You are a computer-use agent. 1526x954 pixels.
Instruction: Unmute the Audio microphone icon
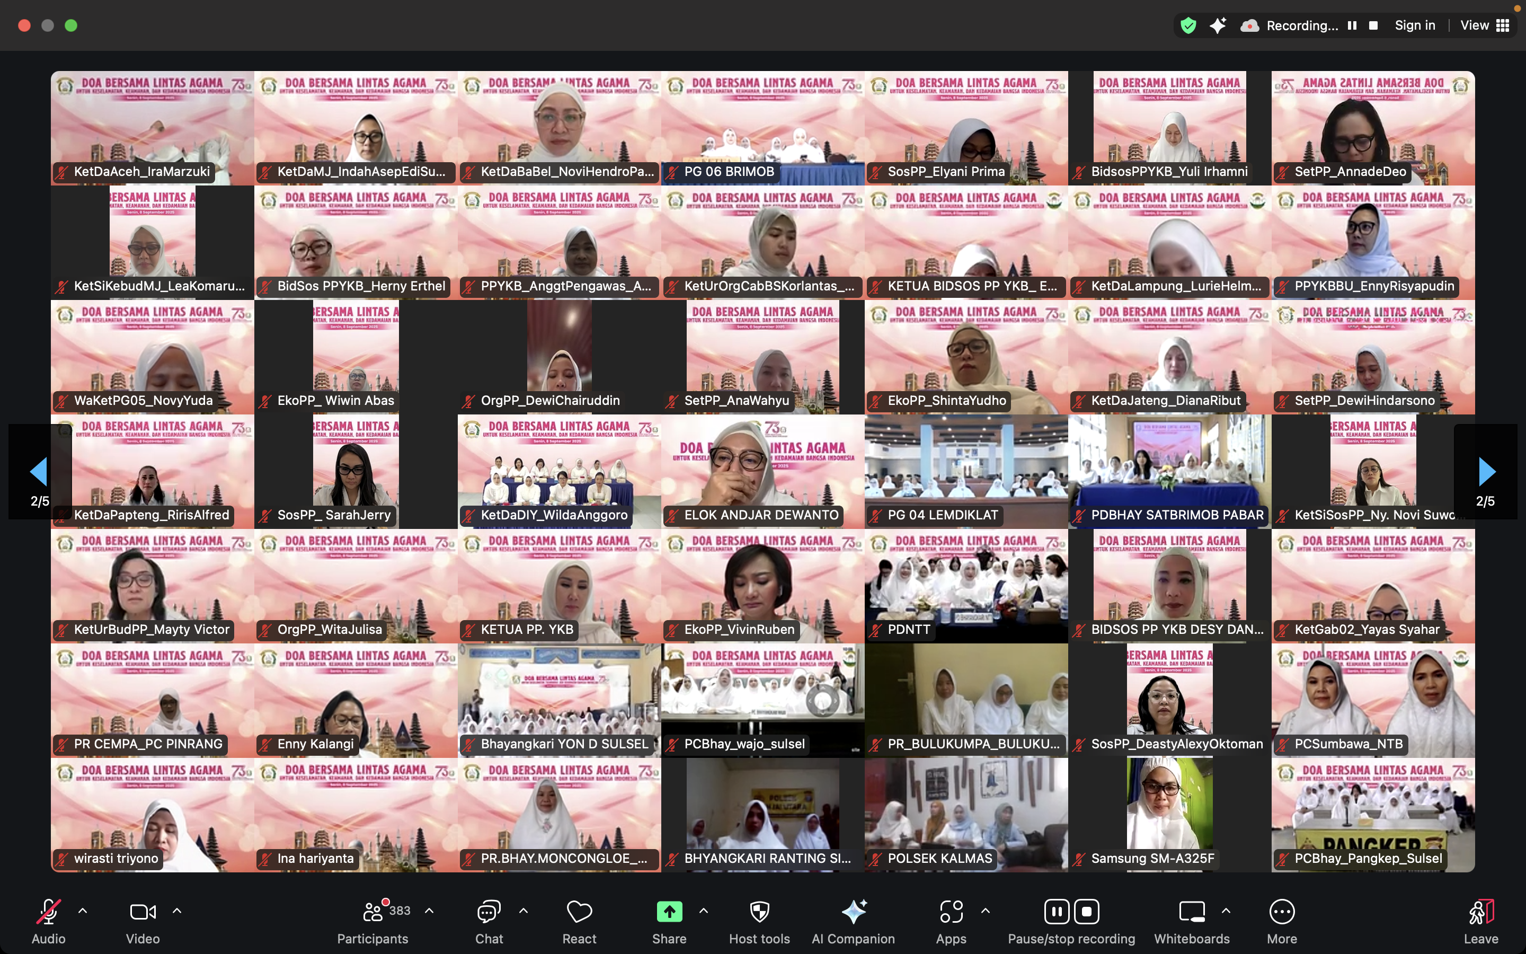[x=49, y=912]
